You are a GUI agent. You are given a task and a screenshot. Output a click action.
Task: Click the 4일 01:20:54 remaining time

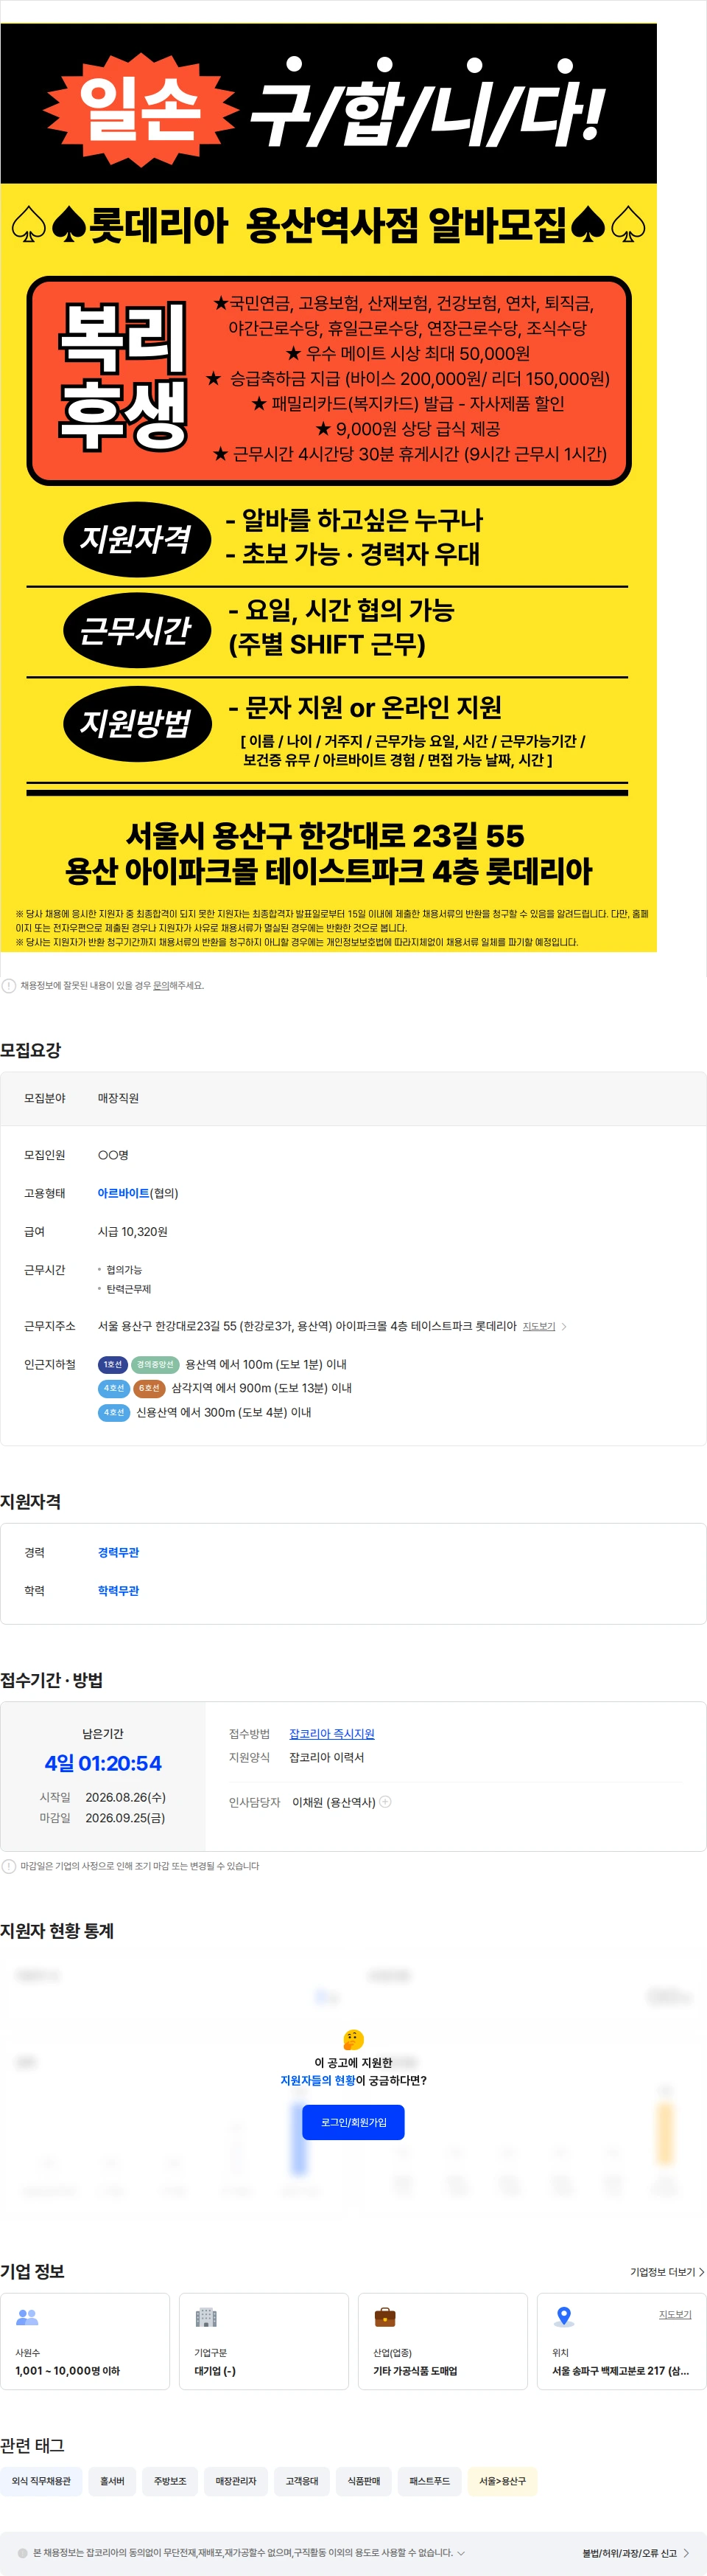coord(103,1763)
